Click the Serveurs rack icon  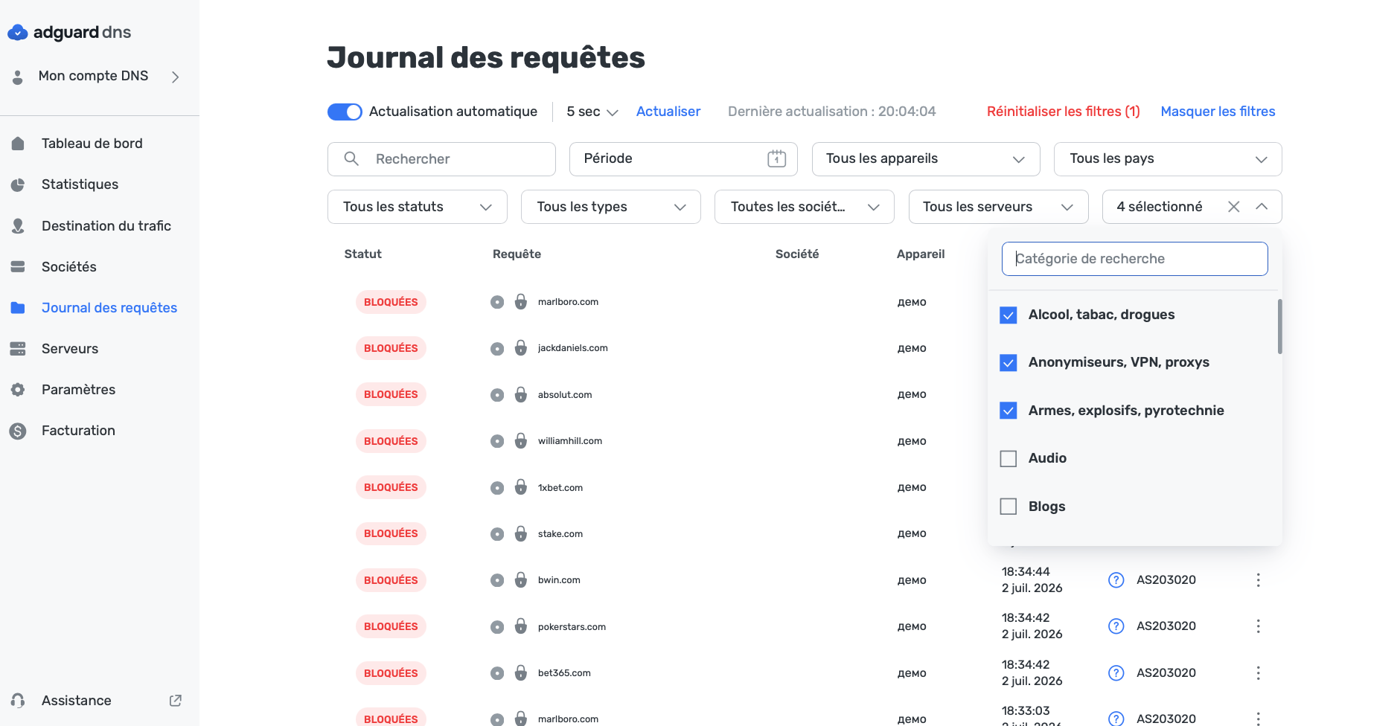pos(18,349)
